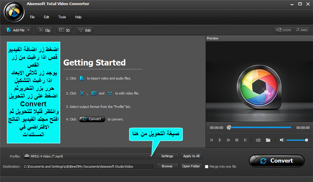The width and height of the screenshot is (313, 182).
Task: Click Apply to All button
Action: [x=191, y=156]
